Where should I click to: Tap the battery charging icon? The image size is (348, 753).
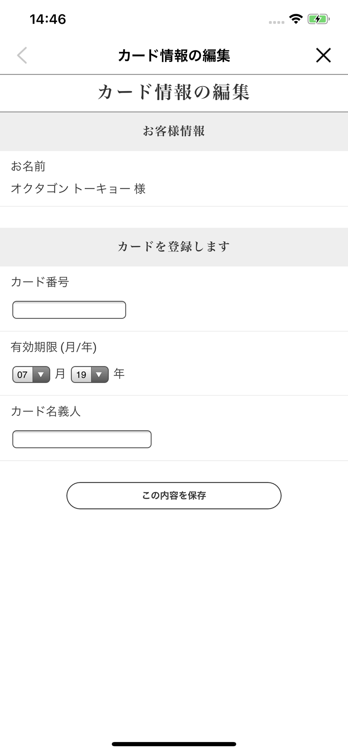319,19
